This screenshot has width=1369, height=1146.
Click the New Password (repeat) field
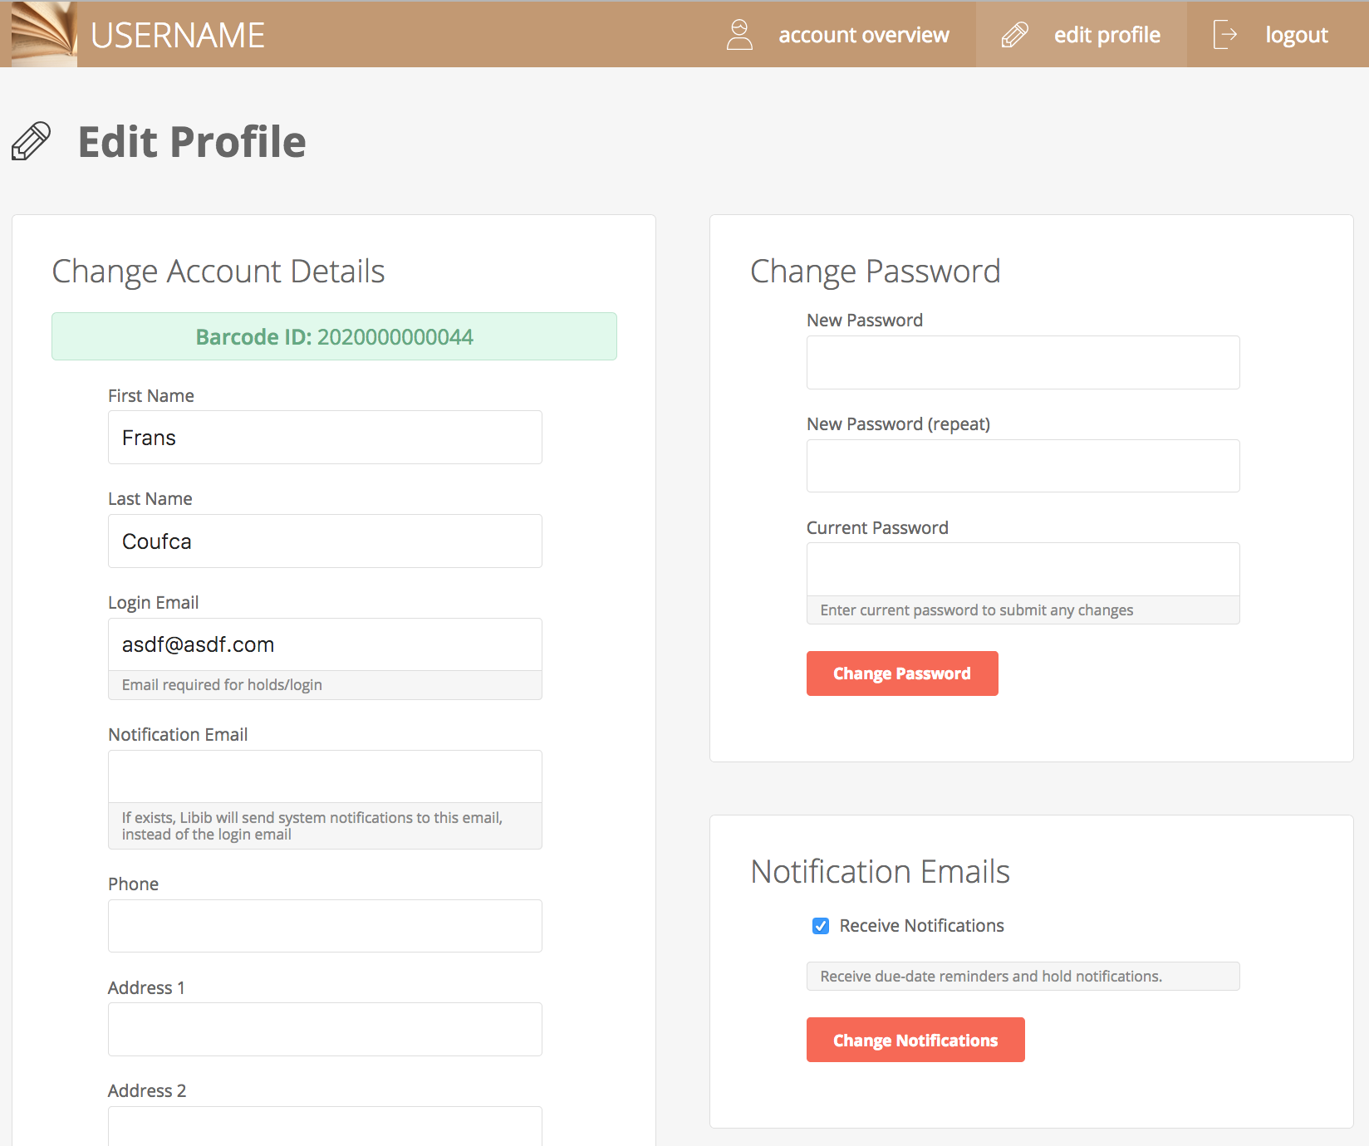1023,466
